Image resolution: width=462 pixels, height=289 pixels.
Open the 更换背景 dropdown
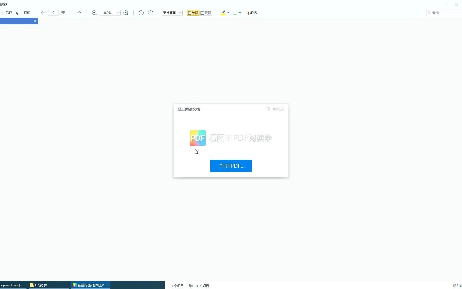[x=172, y=13]
